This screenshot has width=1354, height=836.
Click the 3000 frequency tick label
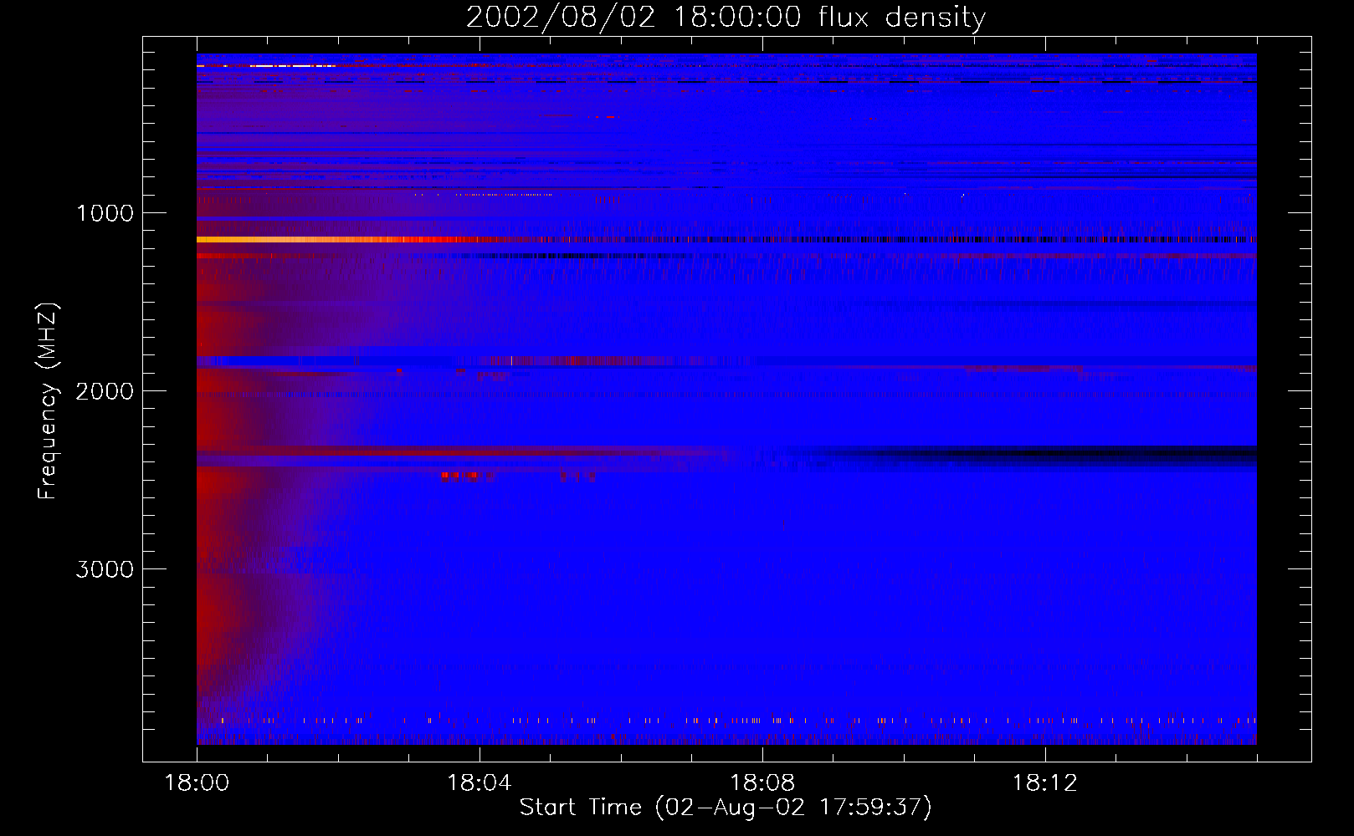tap(105, 569)
